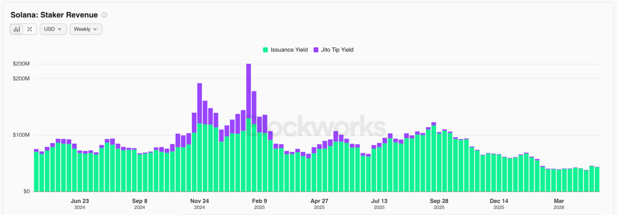
Task: Click the tallest purple bar reaching $230M
Action: point(249,89)
